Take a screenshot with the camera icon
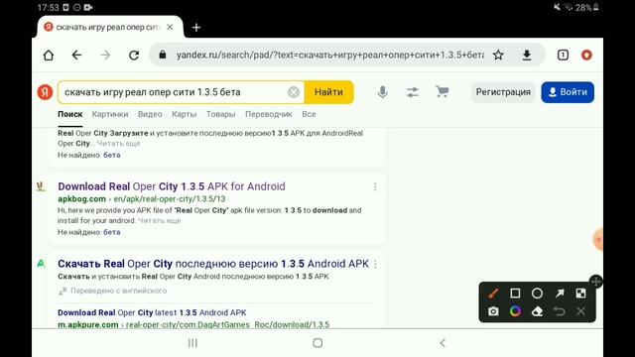This screenshot has height=357, width=635. pyautogui.click(x=493, y=311)
